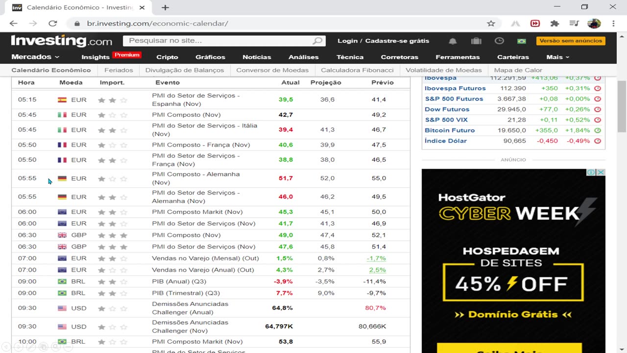Open the Notícias menu
627x353 pixels.
click(257, 57)
